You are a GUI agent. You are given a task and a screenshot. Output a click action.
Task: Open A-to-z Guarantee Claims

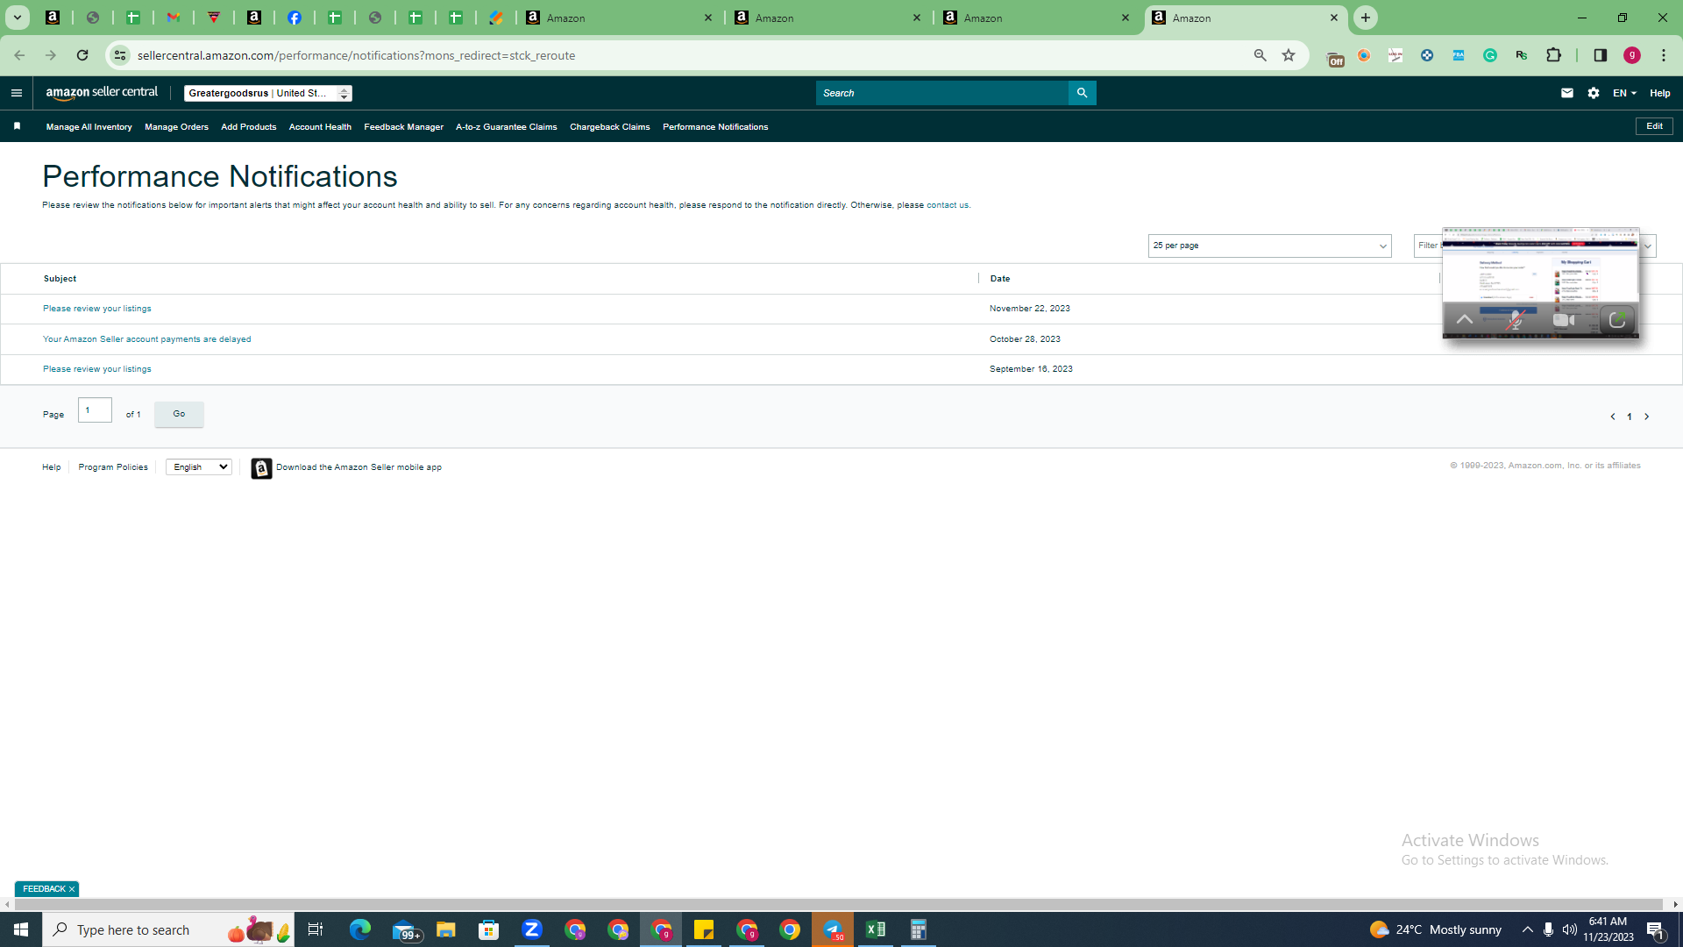point(506,127)
